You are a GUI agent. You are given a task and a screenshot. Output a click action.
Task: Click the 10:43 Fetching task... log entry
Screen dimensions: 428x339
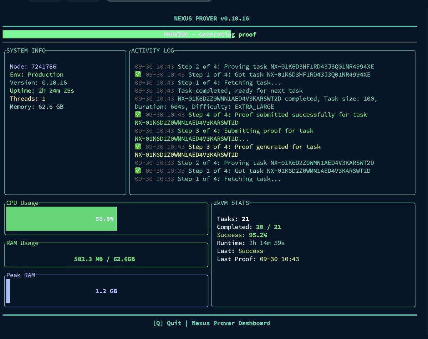tap(208, 83)
